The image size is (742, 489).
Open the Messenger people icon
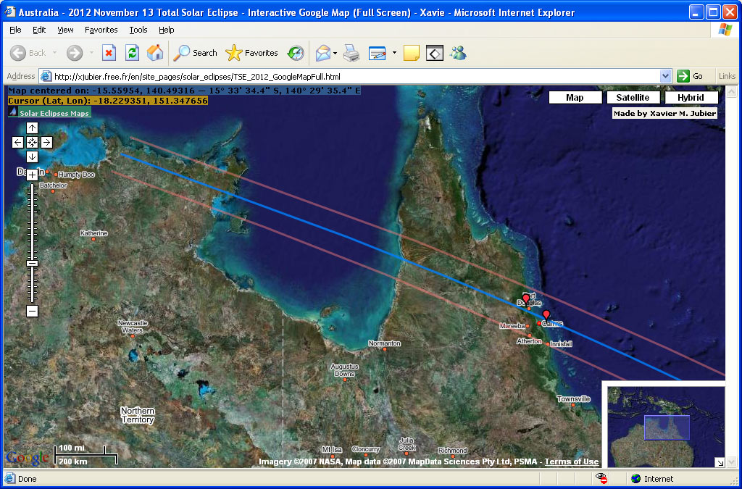point(458,53)
